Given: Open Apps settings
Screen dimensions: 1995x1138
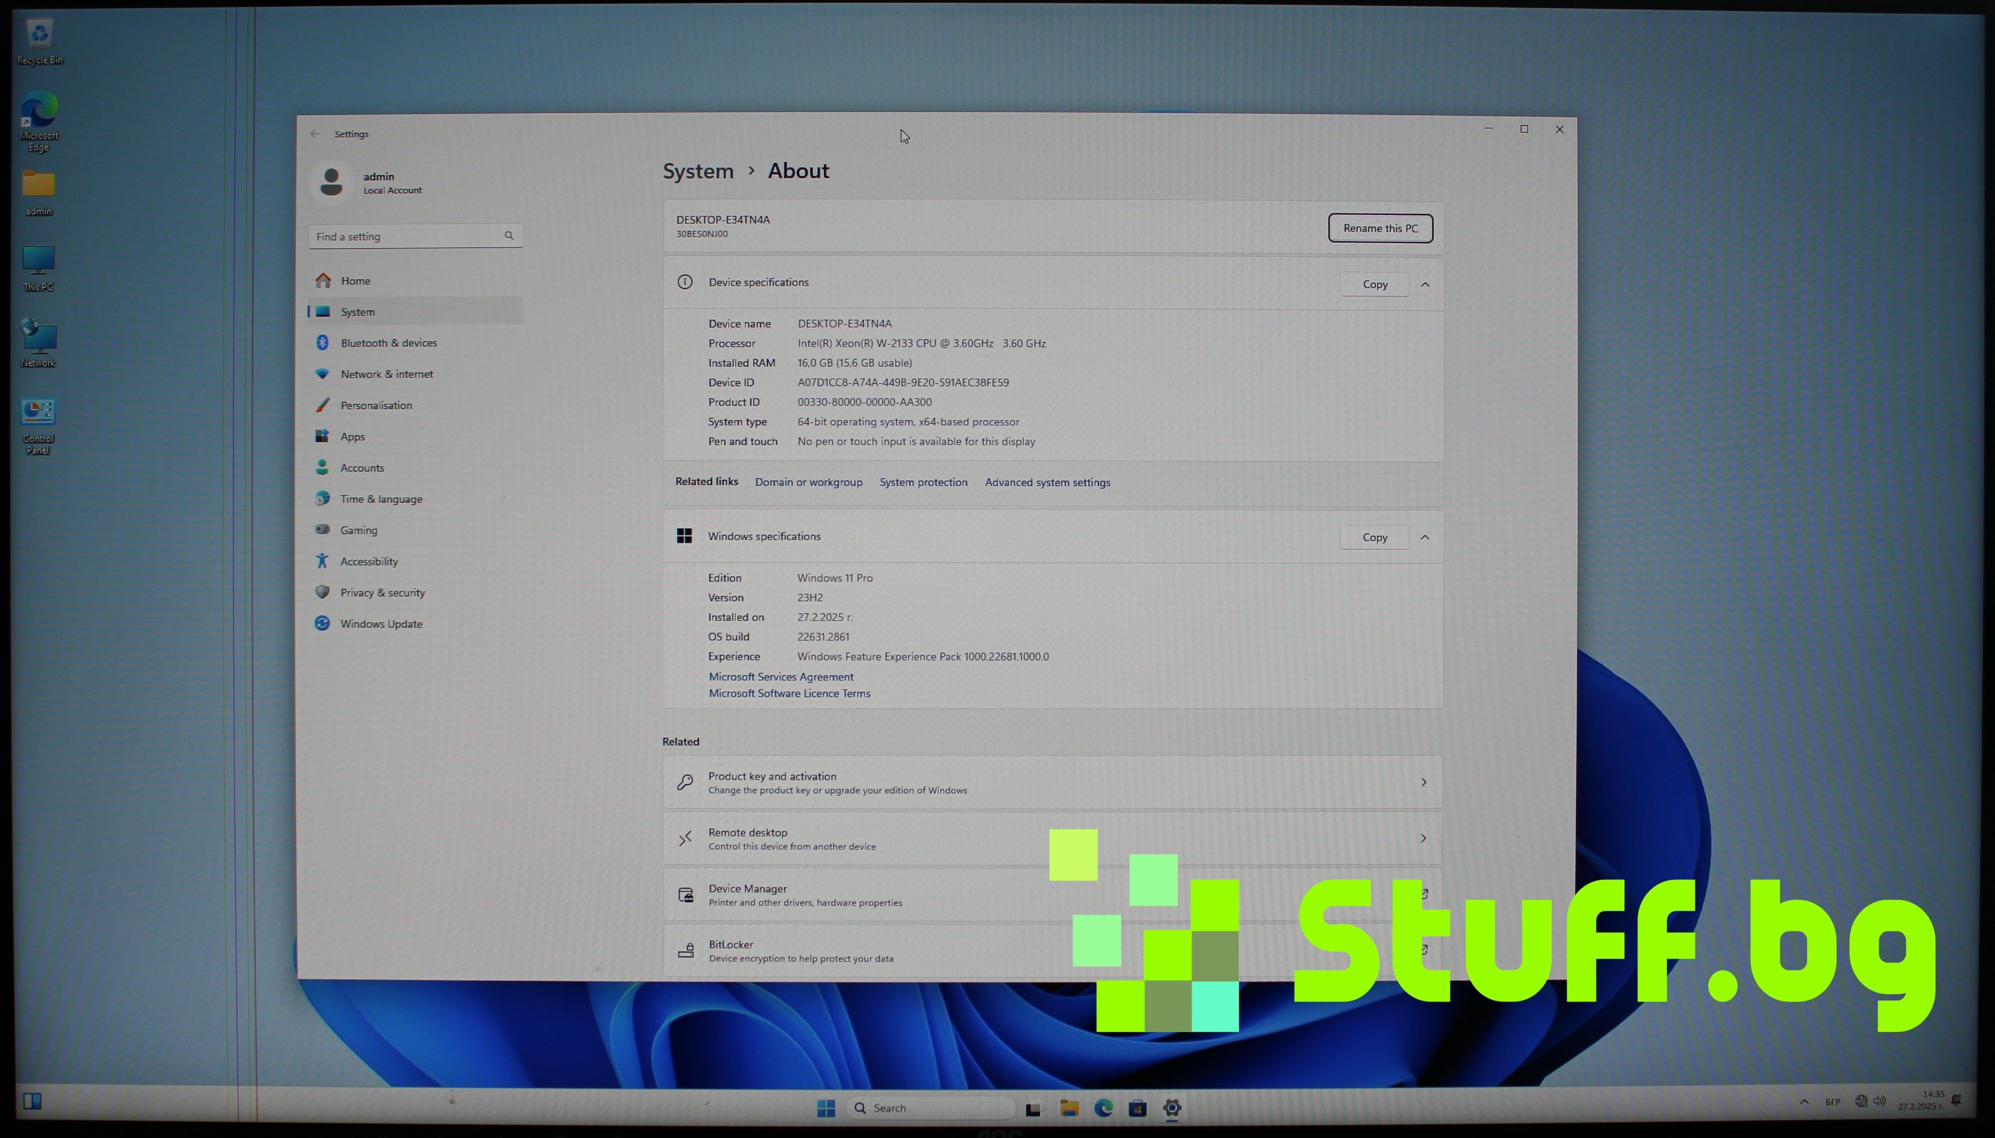Looking at the screenshot, I should pos(415,437).
